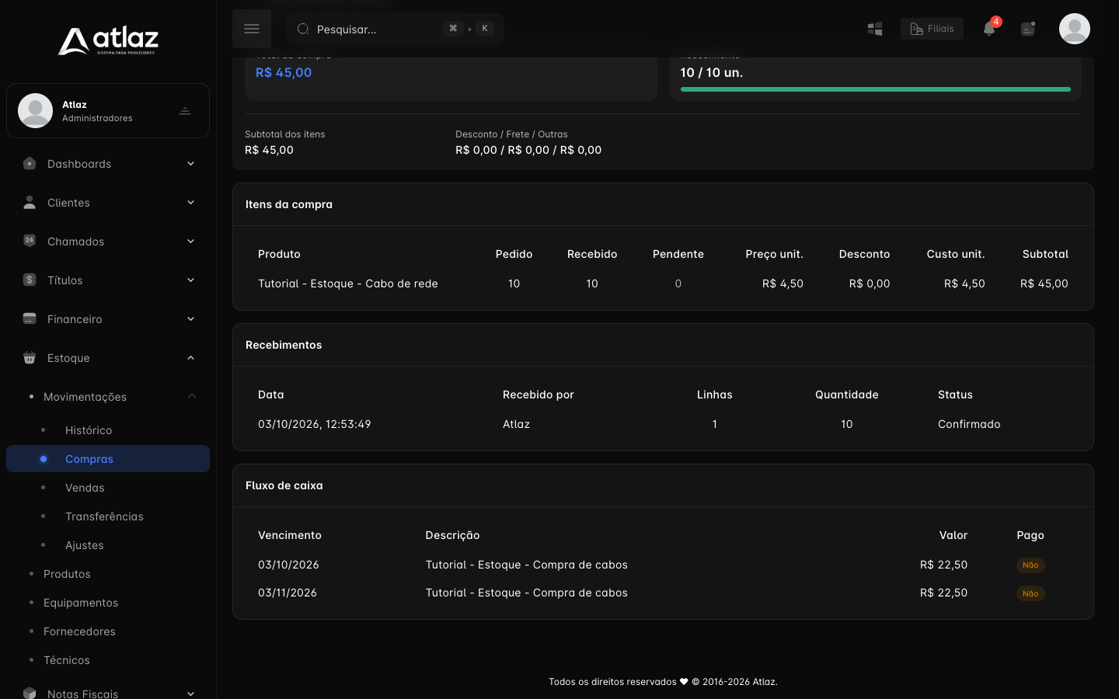The image size is (1119, 699).
Task: Open Técnicos in the sidebar
Action: click(67, 660)
